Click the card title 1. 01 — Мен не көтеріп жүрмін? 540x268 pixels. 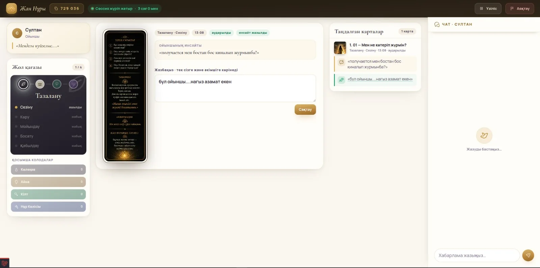click(x=378, y=45)
